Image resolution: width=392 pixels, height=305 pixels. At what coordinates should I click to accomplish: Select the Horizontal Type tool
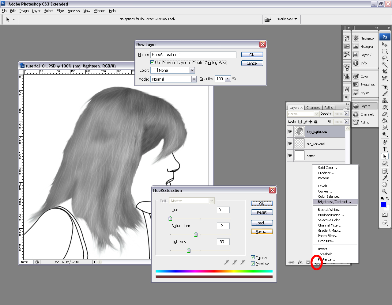385,149
